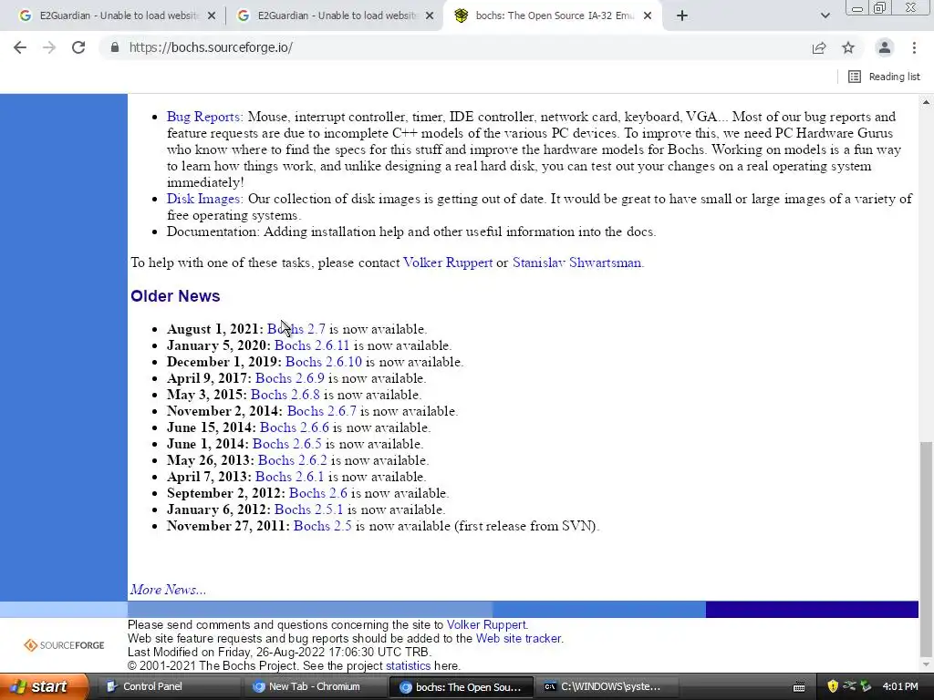Viewport: 934px width, 700px height.
Task: Share this page icon
Action: click(x=819, y=47)
